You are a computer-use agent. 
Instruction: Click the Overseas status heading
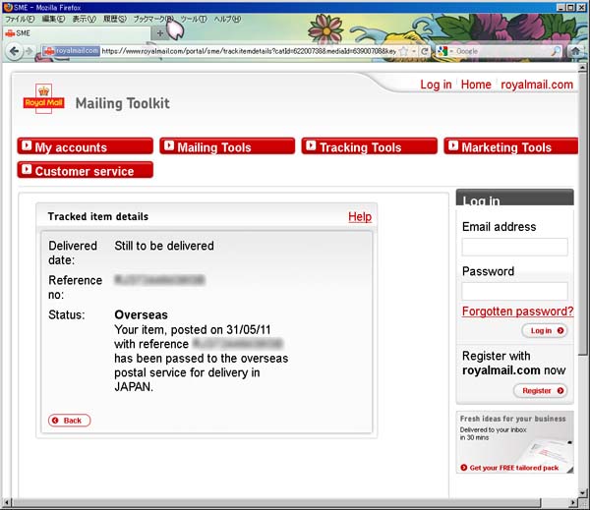coord(141,314)
